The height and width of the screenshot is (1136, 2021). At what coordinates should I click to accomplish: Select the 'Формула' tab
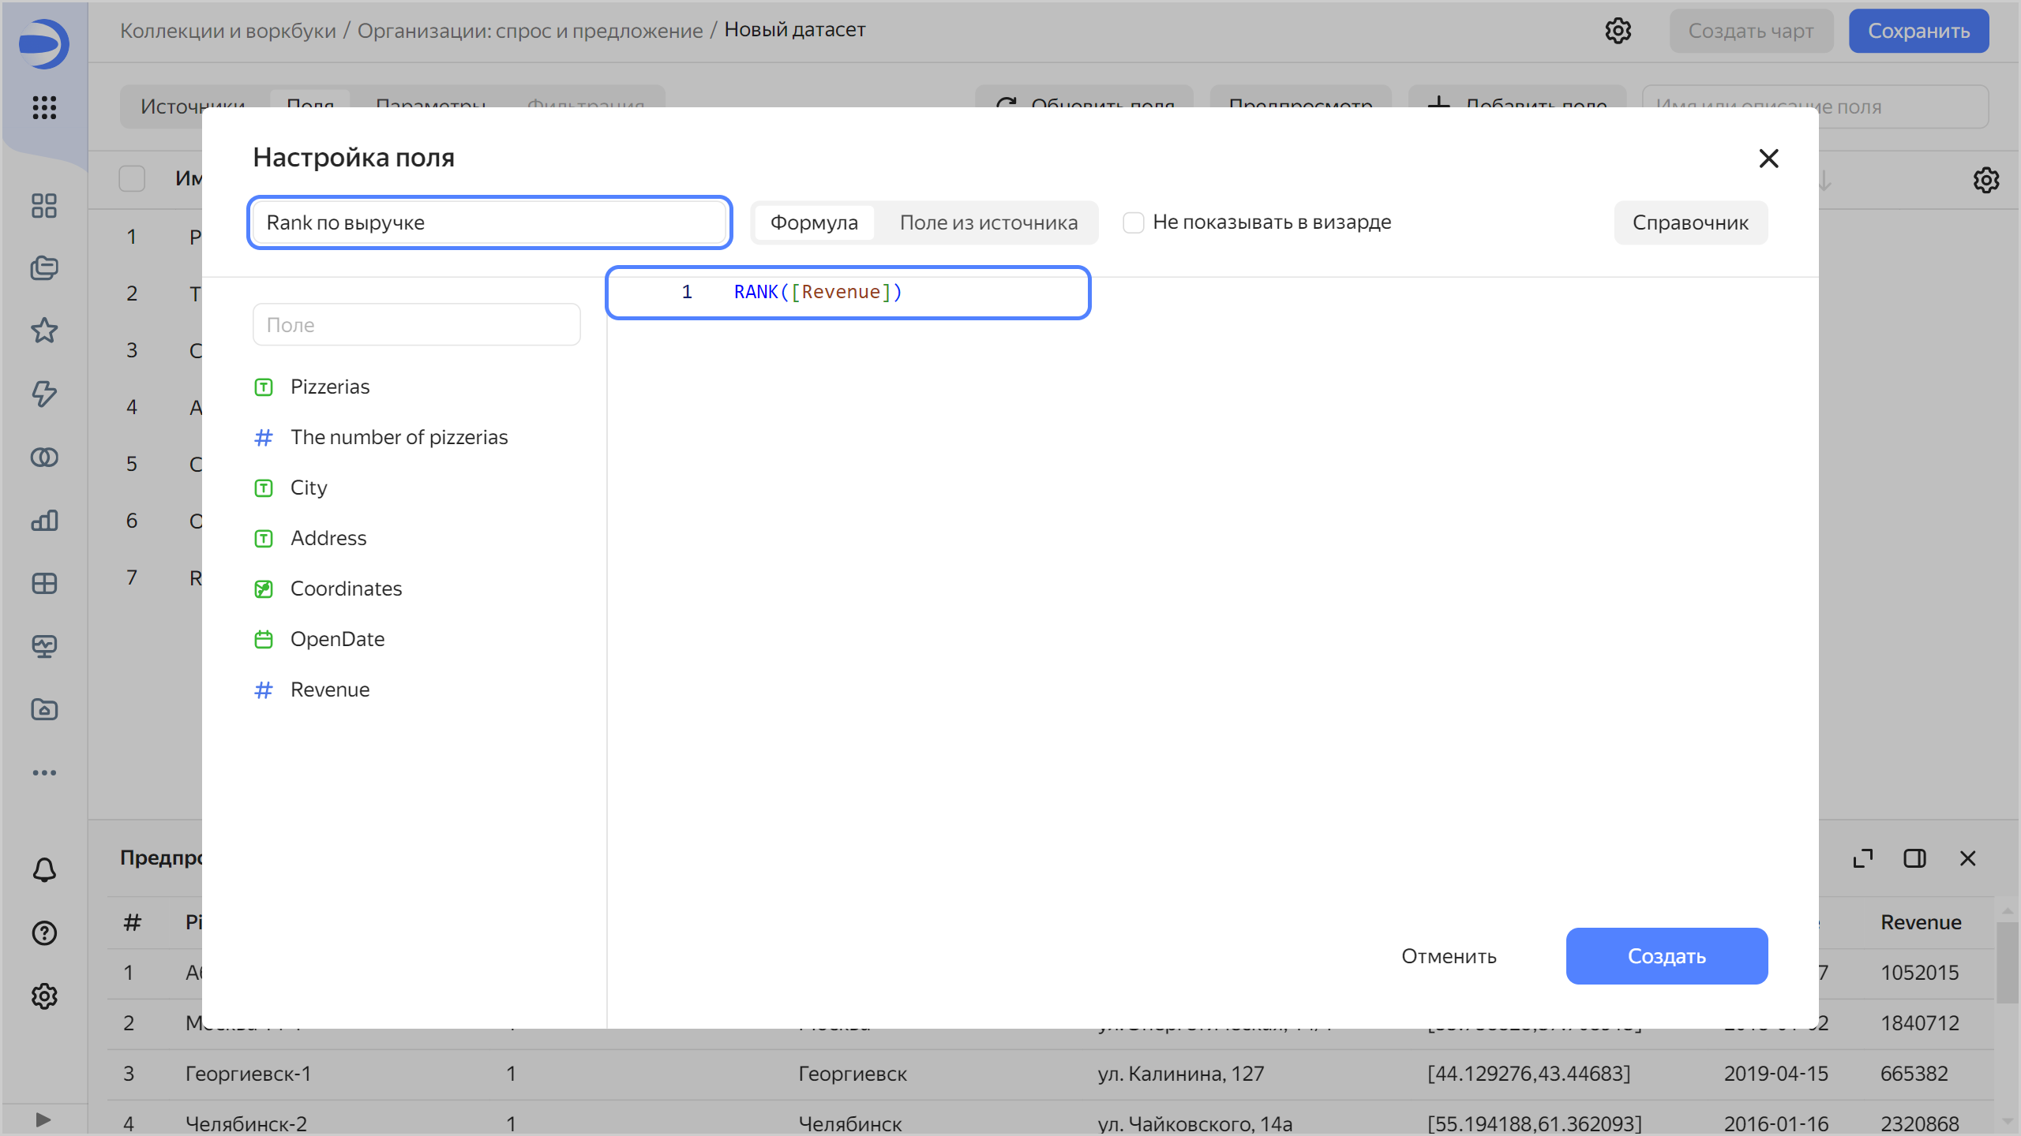tap(814, 222)
